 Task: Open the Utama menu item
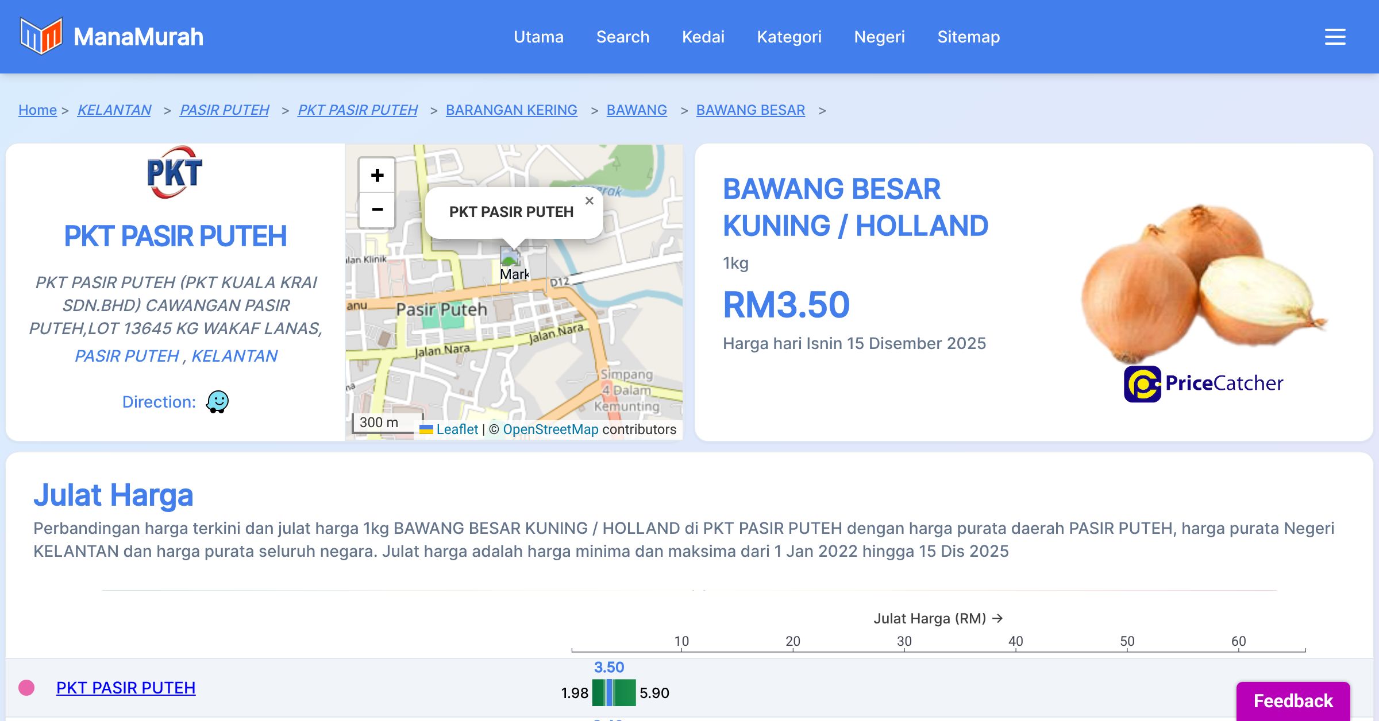pos(538,37)
